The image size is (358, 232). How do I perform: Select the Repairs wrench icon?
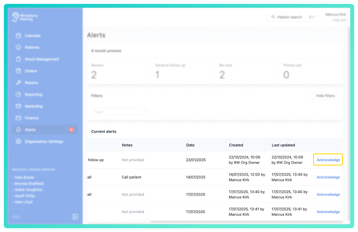click(x=19, y=83)
